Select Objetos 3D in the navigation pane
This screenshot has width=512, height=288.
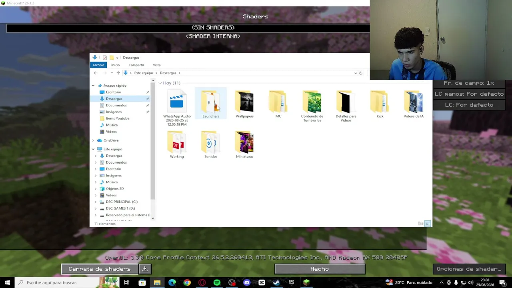coord(115,189)
